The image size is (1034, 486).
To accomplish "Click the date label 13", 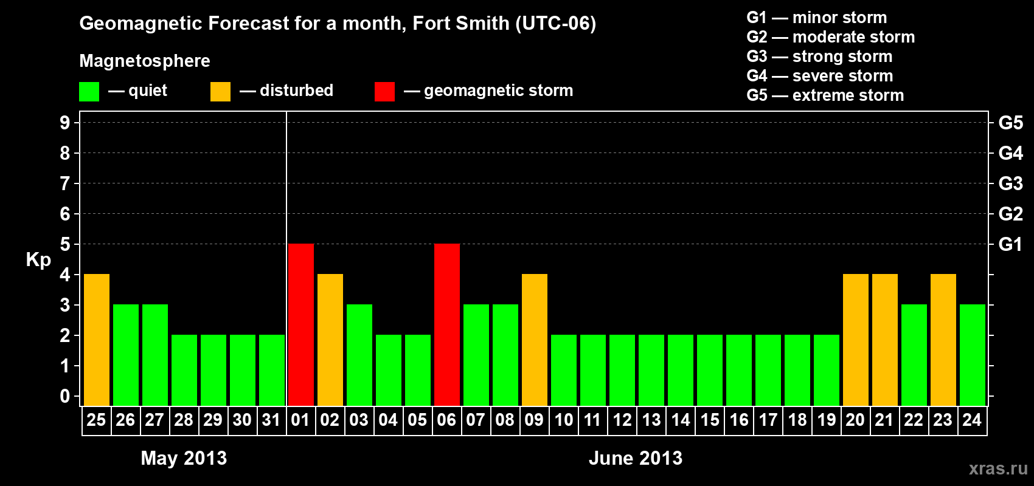I will click(651, 420).
